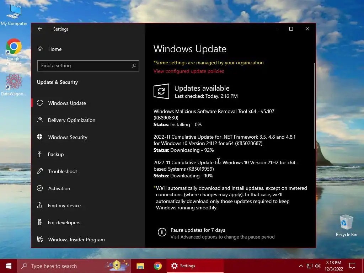This screenshot has width=364, height=273.
Task: Click the Find a setting search box
Action: point(88,66)
